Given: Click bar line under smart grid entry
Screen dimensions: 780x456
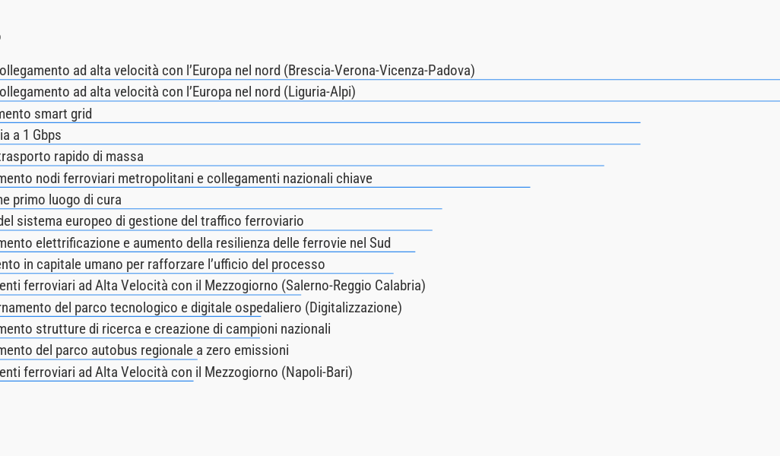Looking at the screenshot, I should click(x=320, y=122).
